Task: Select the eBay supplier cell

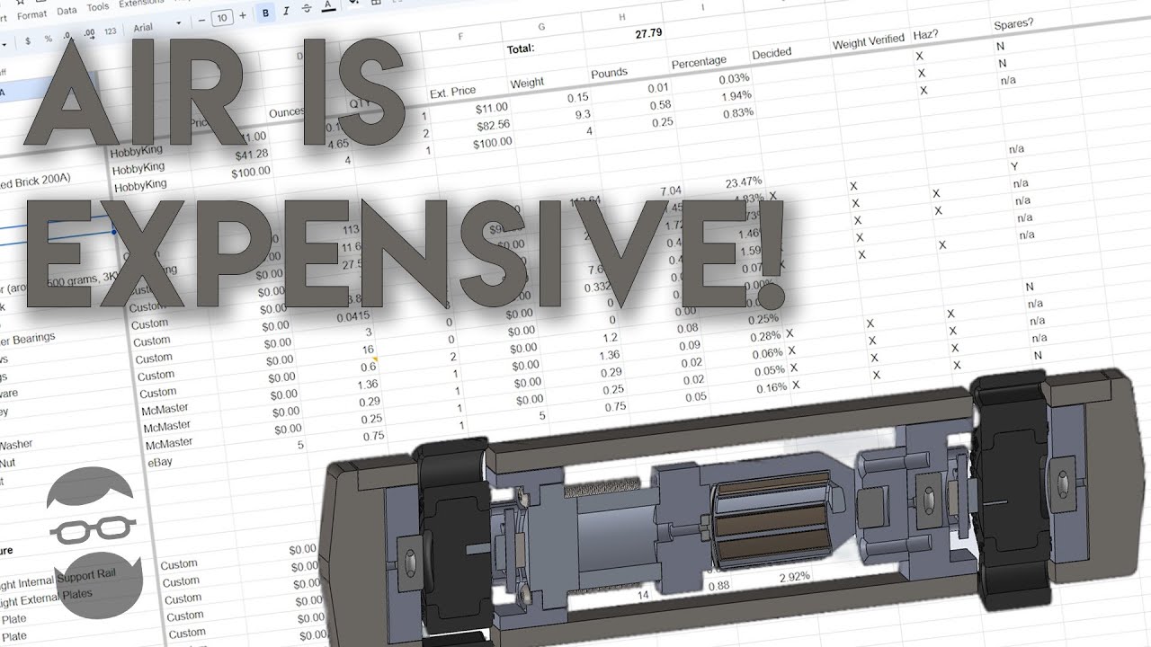Action: pyautogui.click(x=158, y=462)
